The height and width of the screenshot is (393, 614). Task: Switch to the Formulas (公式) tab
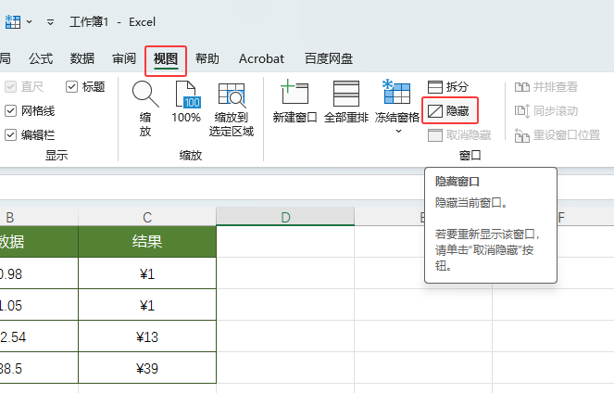[x=41, y=58]
